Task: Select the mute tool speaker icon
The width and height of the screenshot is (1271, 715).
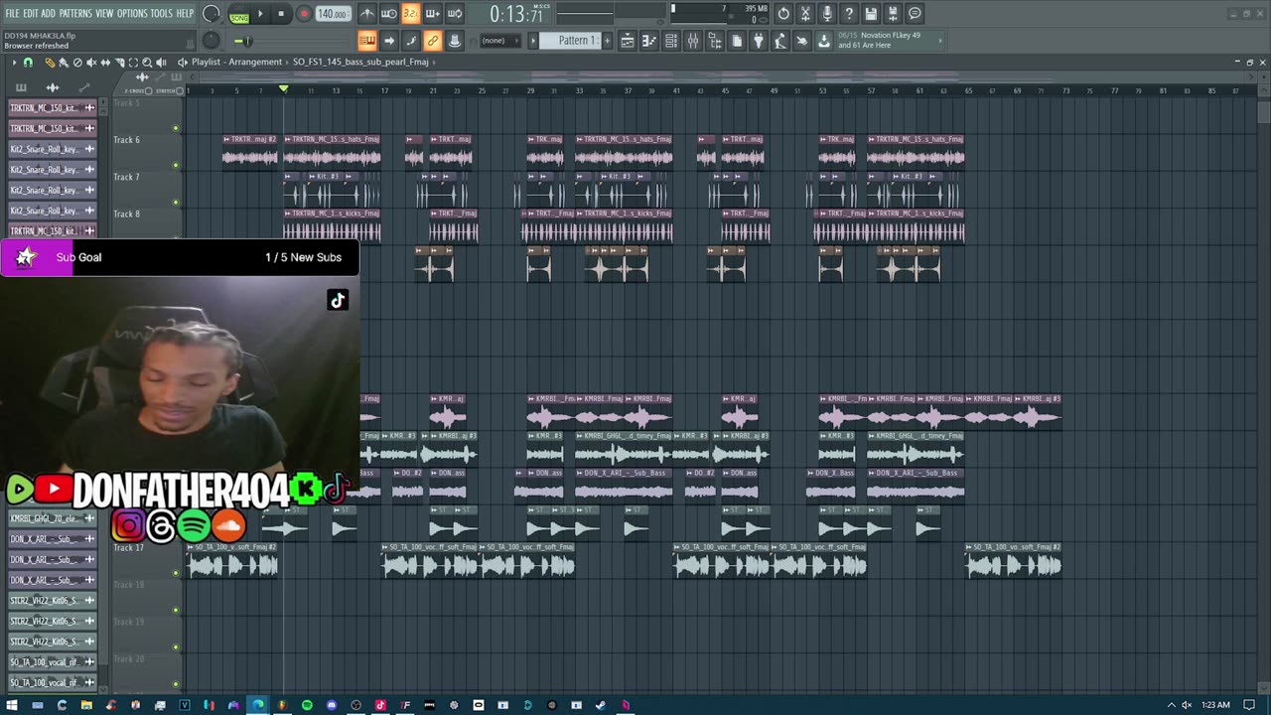Action: tap(91, 62)
